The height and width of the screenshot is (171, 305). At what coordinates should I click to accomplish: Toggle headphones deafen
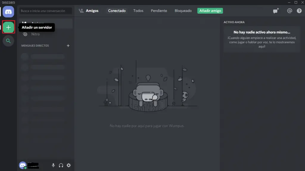pyautogui.click(x=61, y=165)
